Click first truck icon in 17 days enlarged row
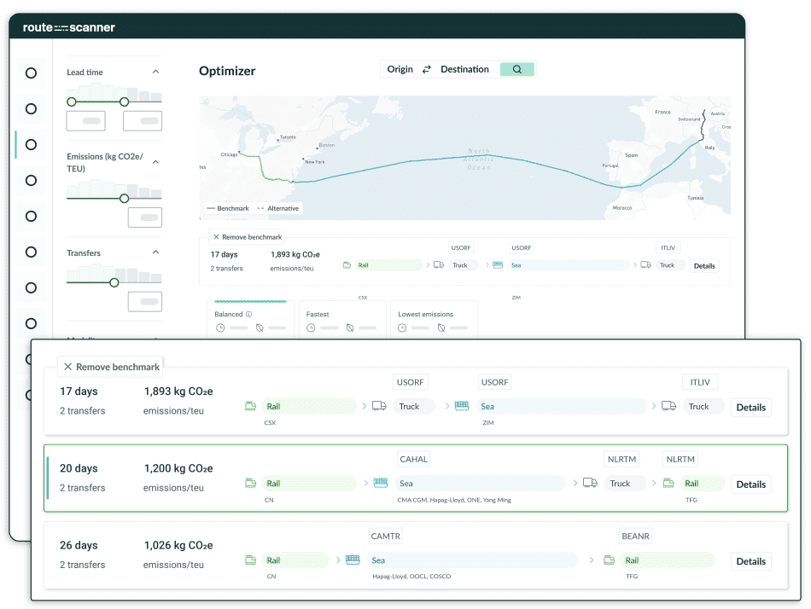This screenshot has height=609, width=811. [379, 406]
